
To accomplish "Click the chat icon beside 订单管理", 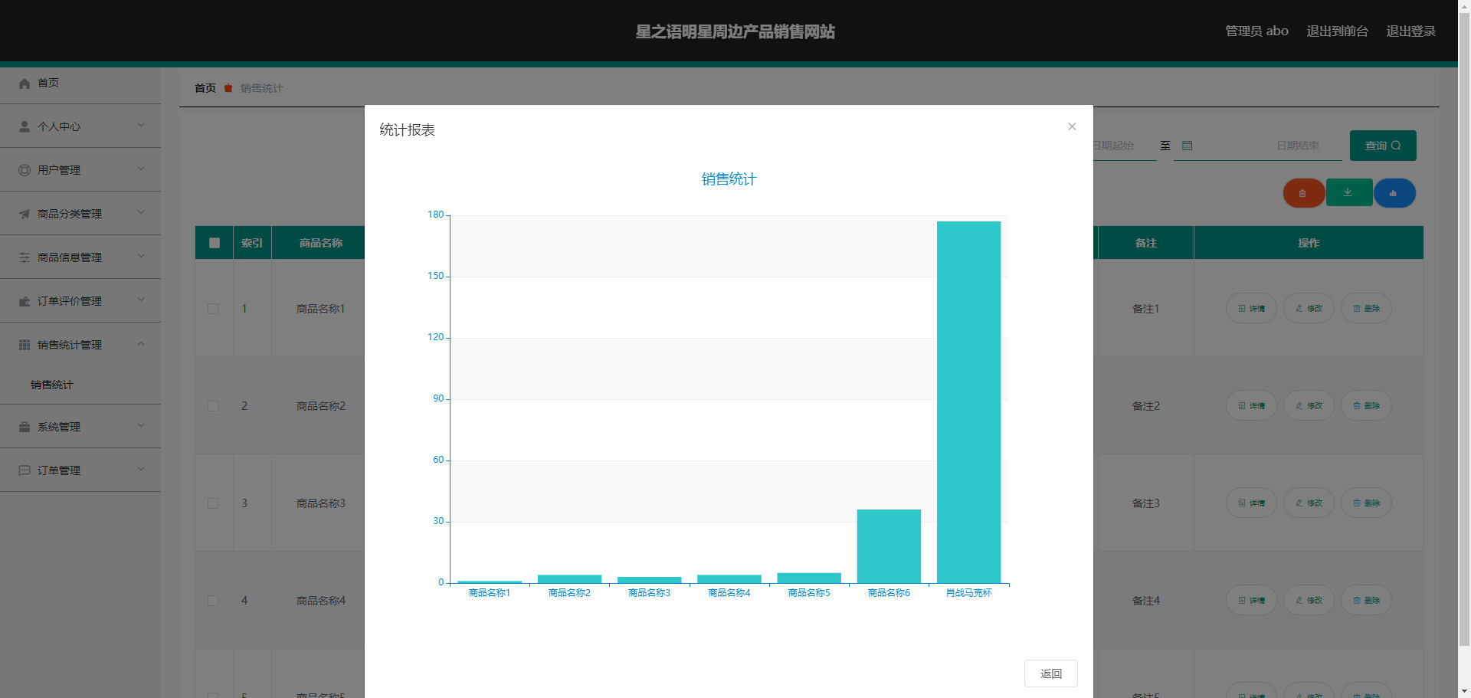I will (25, 470).
